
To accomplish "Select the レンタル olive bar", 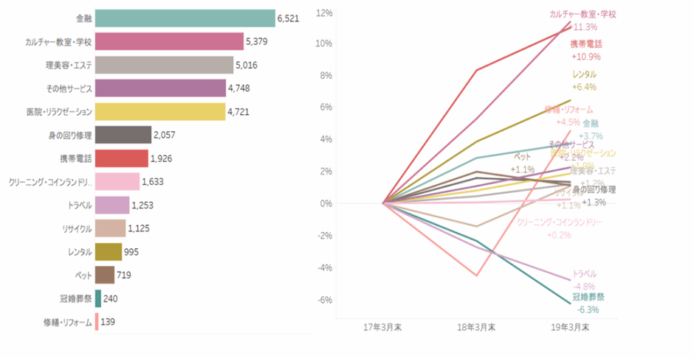I will [109, 252].
